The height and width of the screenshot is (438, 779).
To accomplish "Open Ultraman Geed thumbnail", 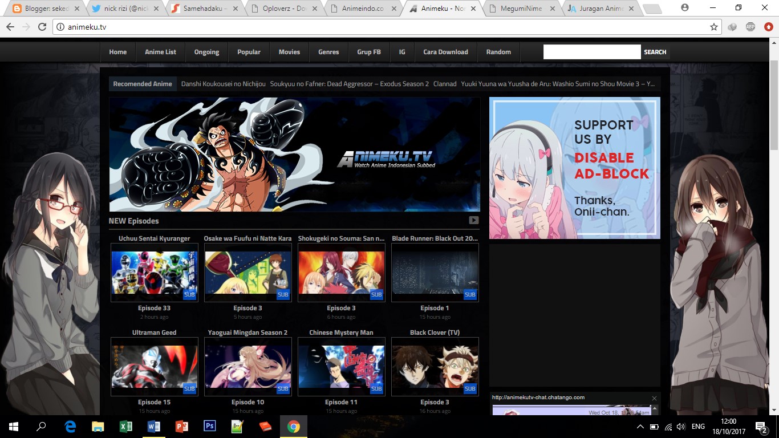I will pos(154,367).
